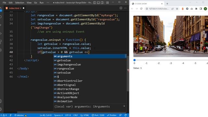The width and height of the screenshot is (208, 117).
Task: Go forward in the browser
Action: [136, 9]
